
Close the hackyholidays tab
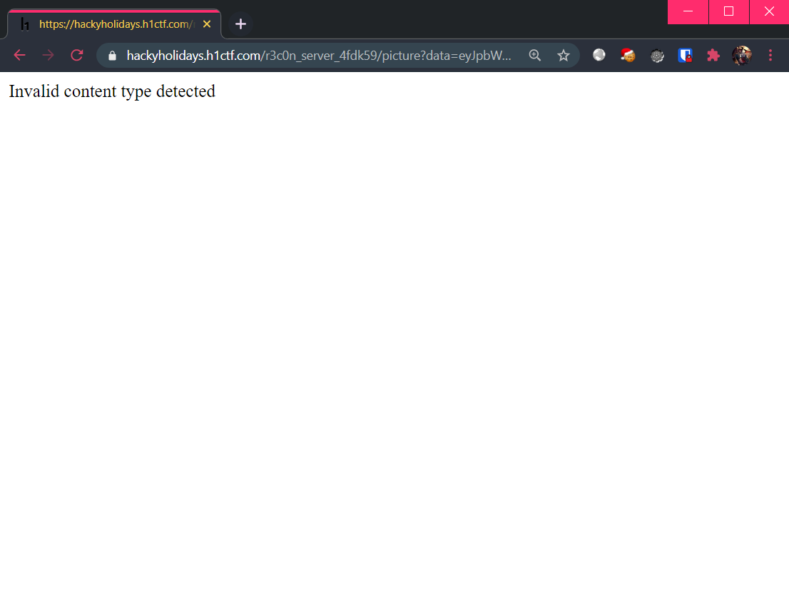207,24
